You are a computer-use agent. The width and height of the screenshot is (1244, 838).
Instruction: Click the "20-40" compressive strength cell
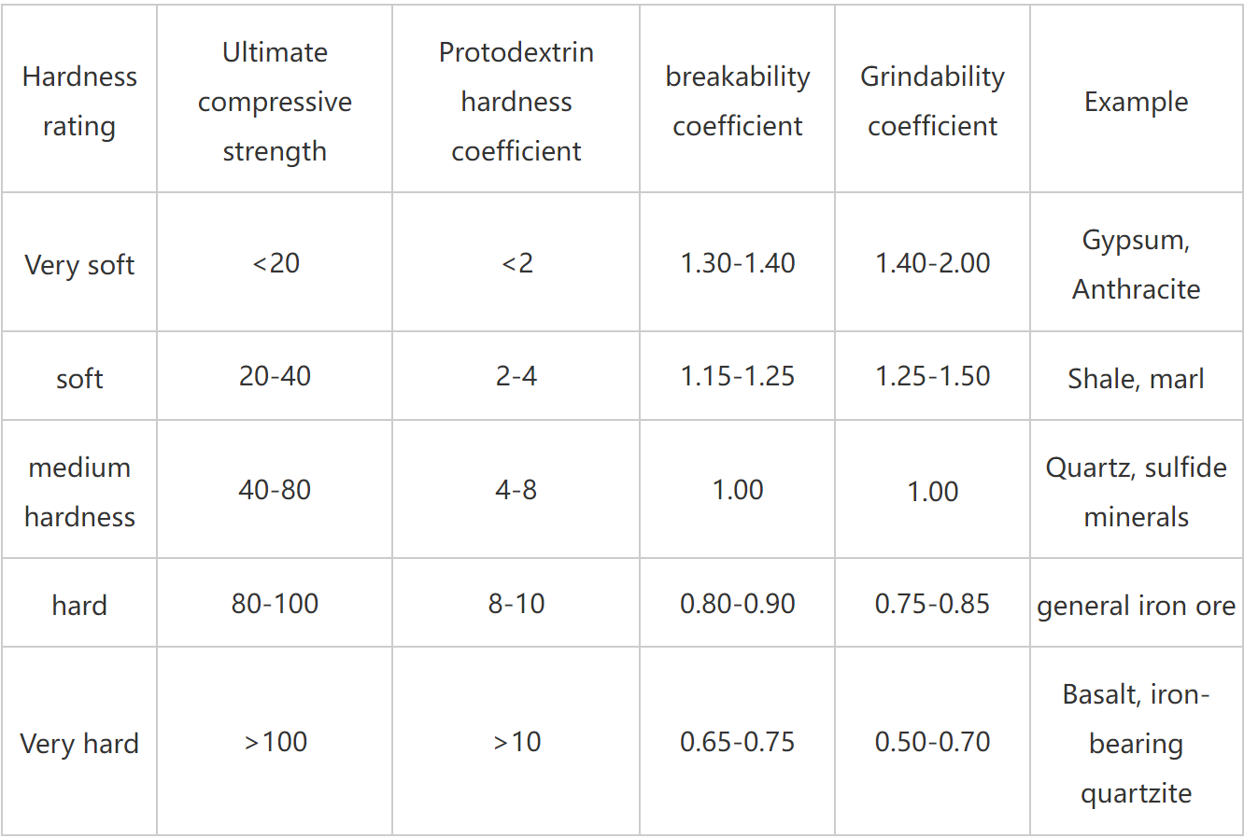275,376
